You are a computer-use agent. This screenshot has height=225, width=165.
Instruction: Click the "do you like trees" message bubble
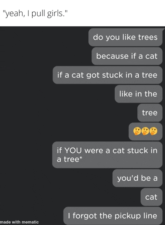point(126,37)
